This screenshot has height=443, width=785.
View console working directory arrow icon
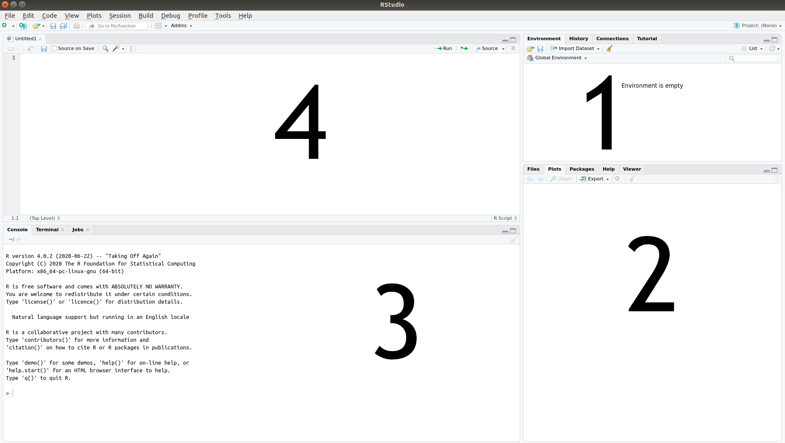click(18, 239)
